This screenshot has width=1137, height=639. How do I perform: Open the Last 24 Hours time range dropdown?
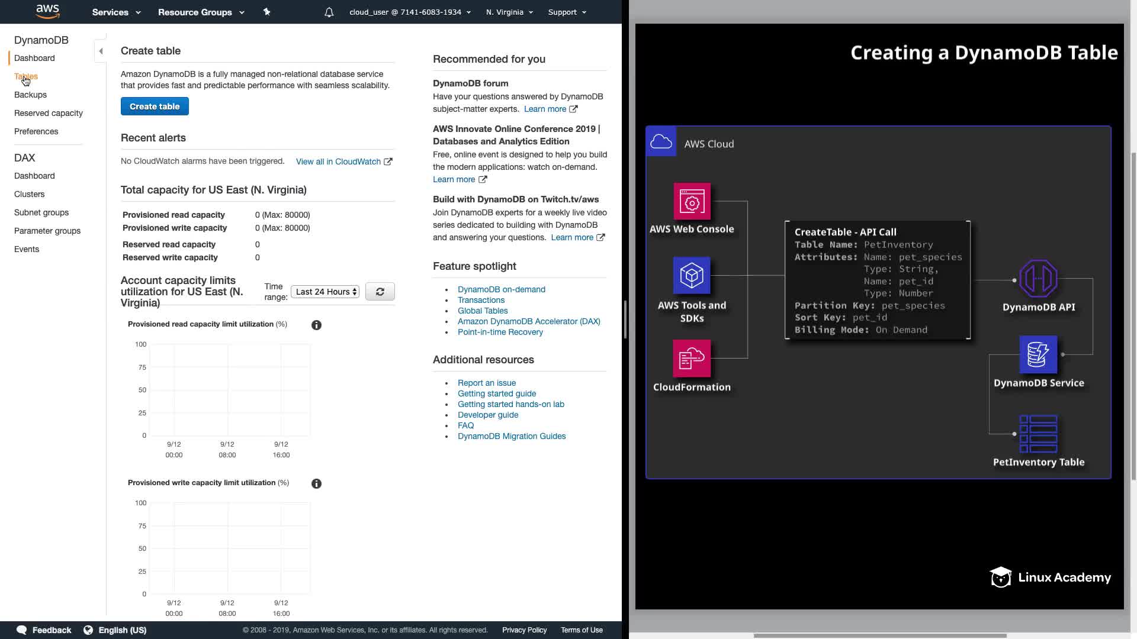pyautogui.click(x=325, y=292)
